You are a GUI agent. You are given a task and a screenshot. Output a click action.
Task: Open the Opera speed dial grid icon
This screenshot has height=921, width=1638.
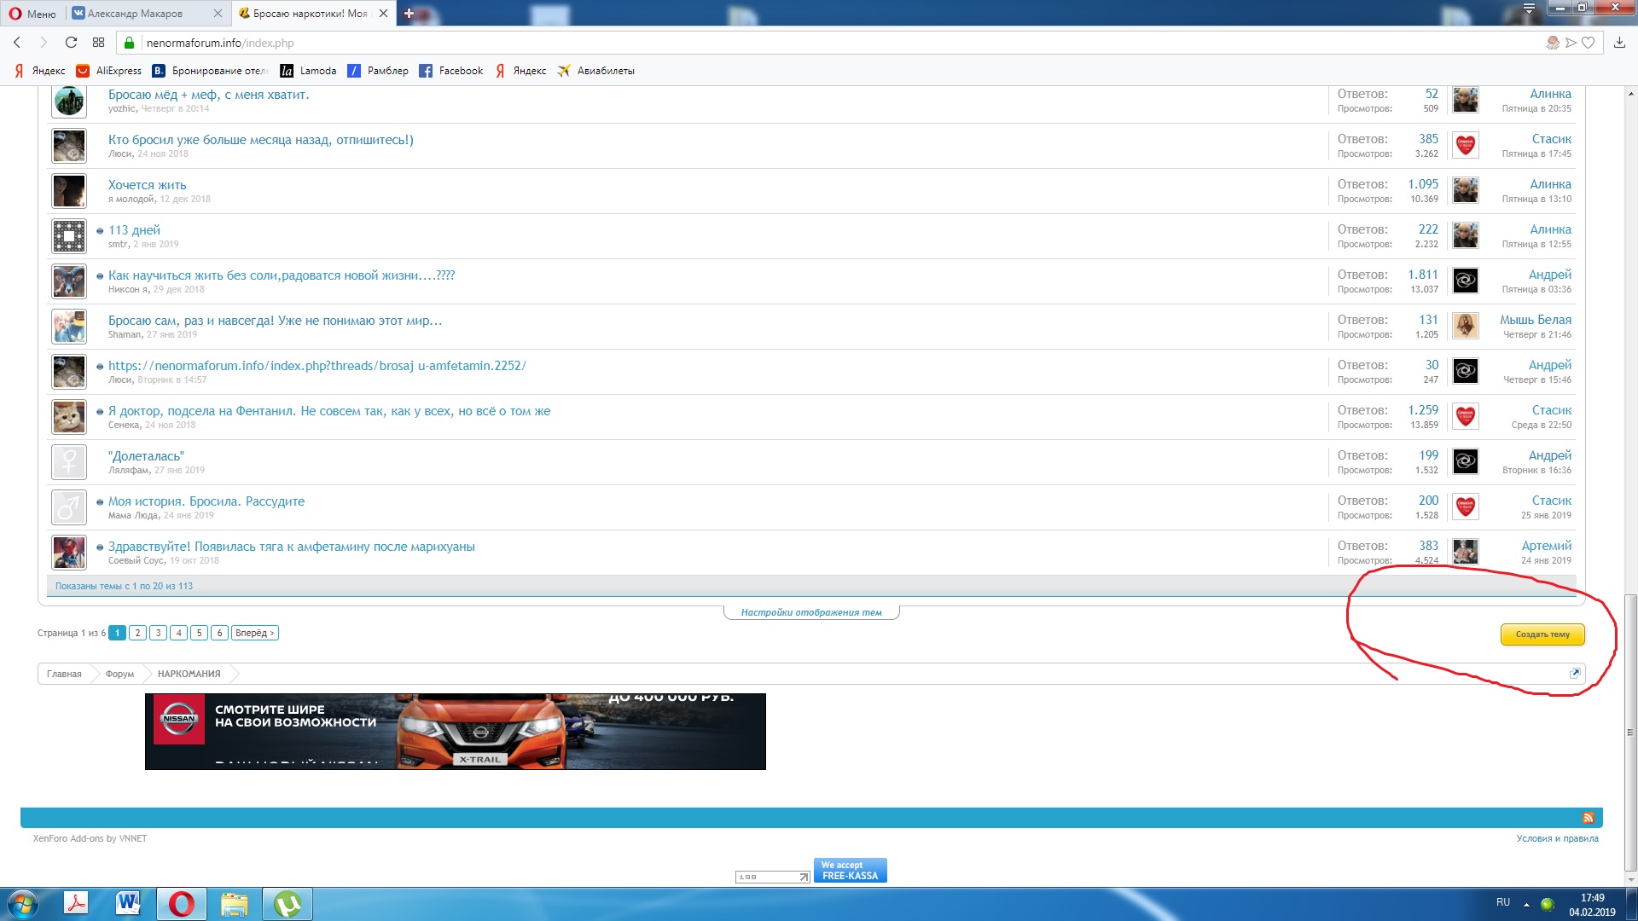(x=98, y=43)
